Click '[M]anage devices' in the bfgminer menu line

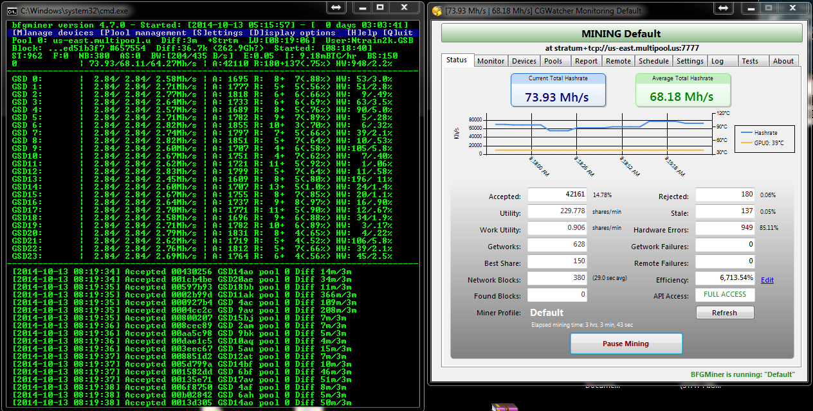(54, 33)
